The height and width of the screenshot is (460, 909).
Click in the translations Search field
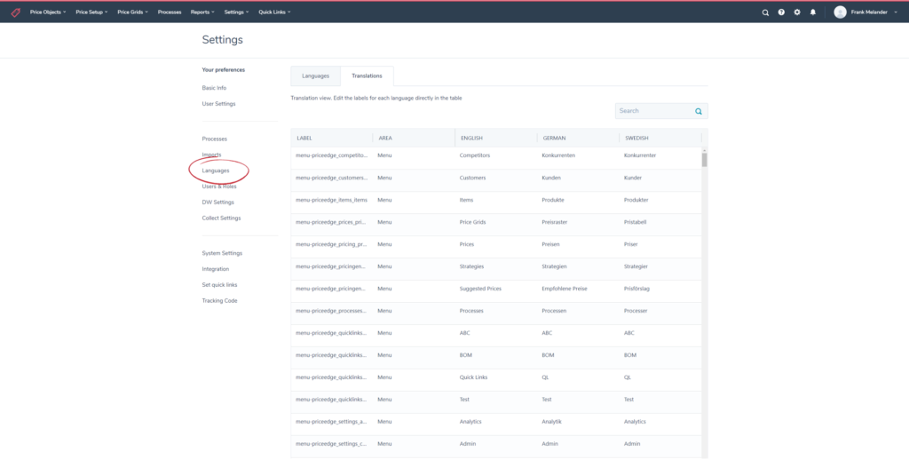coord(652,111)
